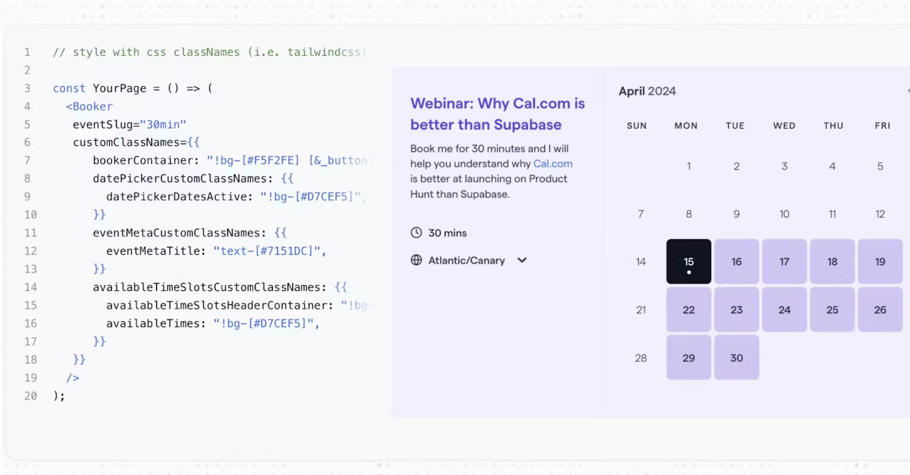This screenshot has height=475, width=910.
Task: Select April 30 in the calendar
Action: pyautogui.click(x=736, y=357)
